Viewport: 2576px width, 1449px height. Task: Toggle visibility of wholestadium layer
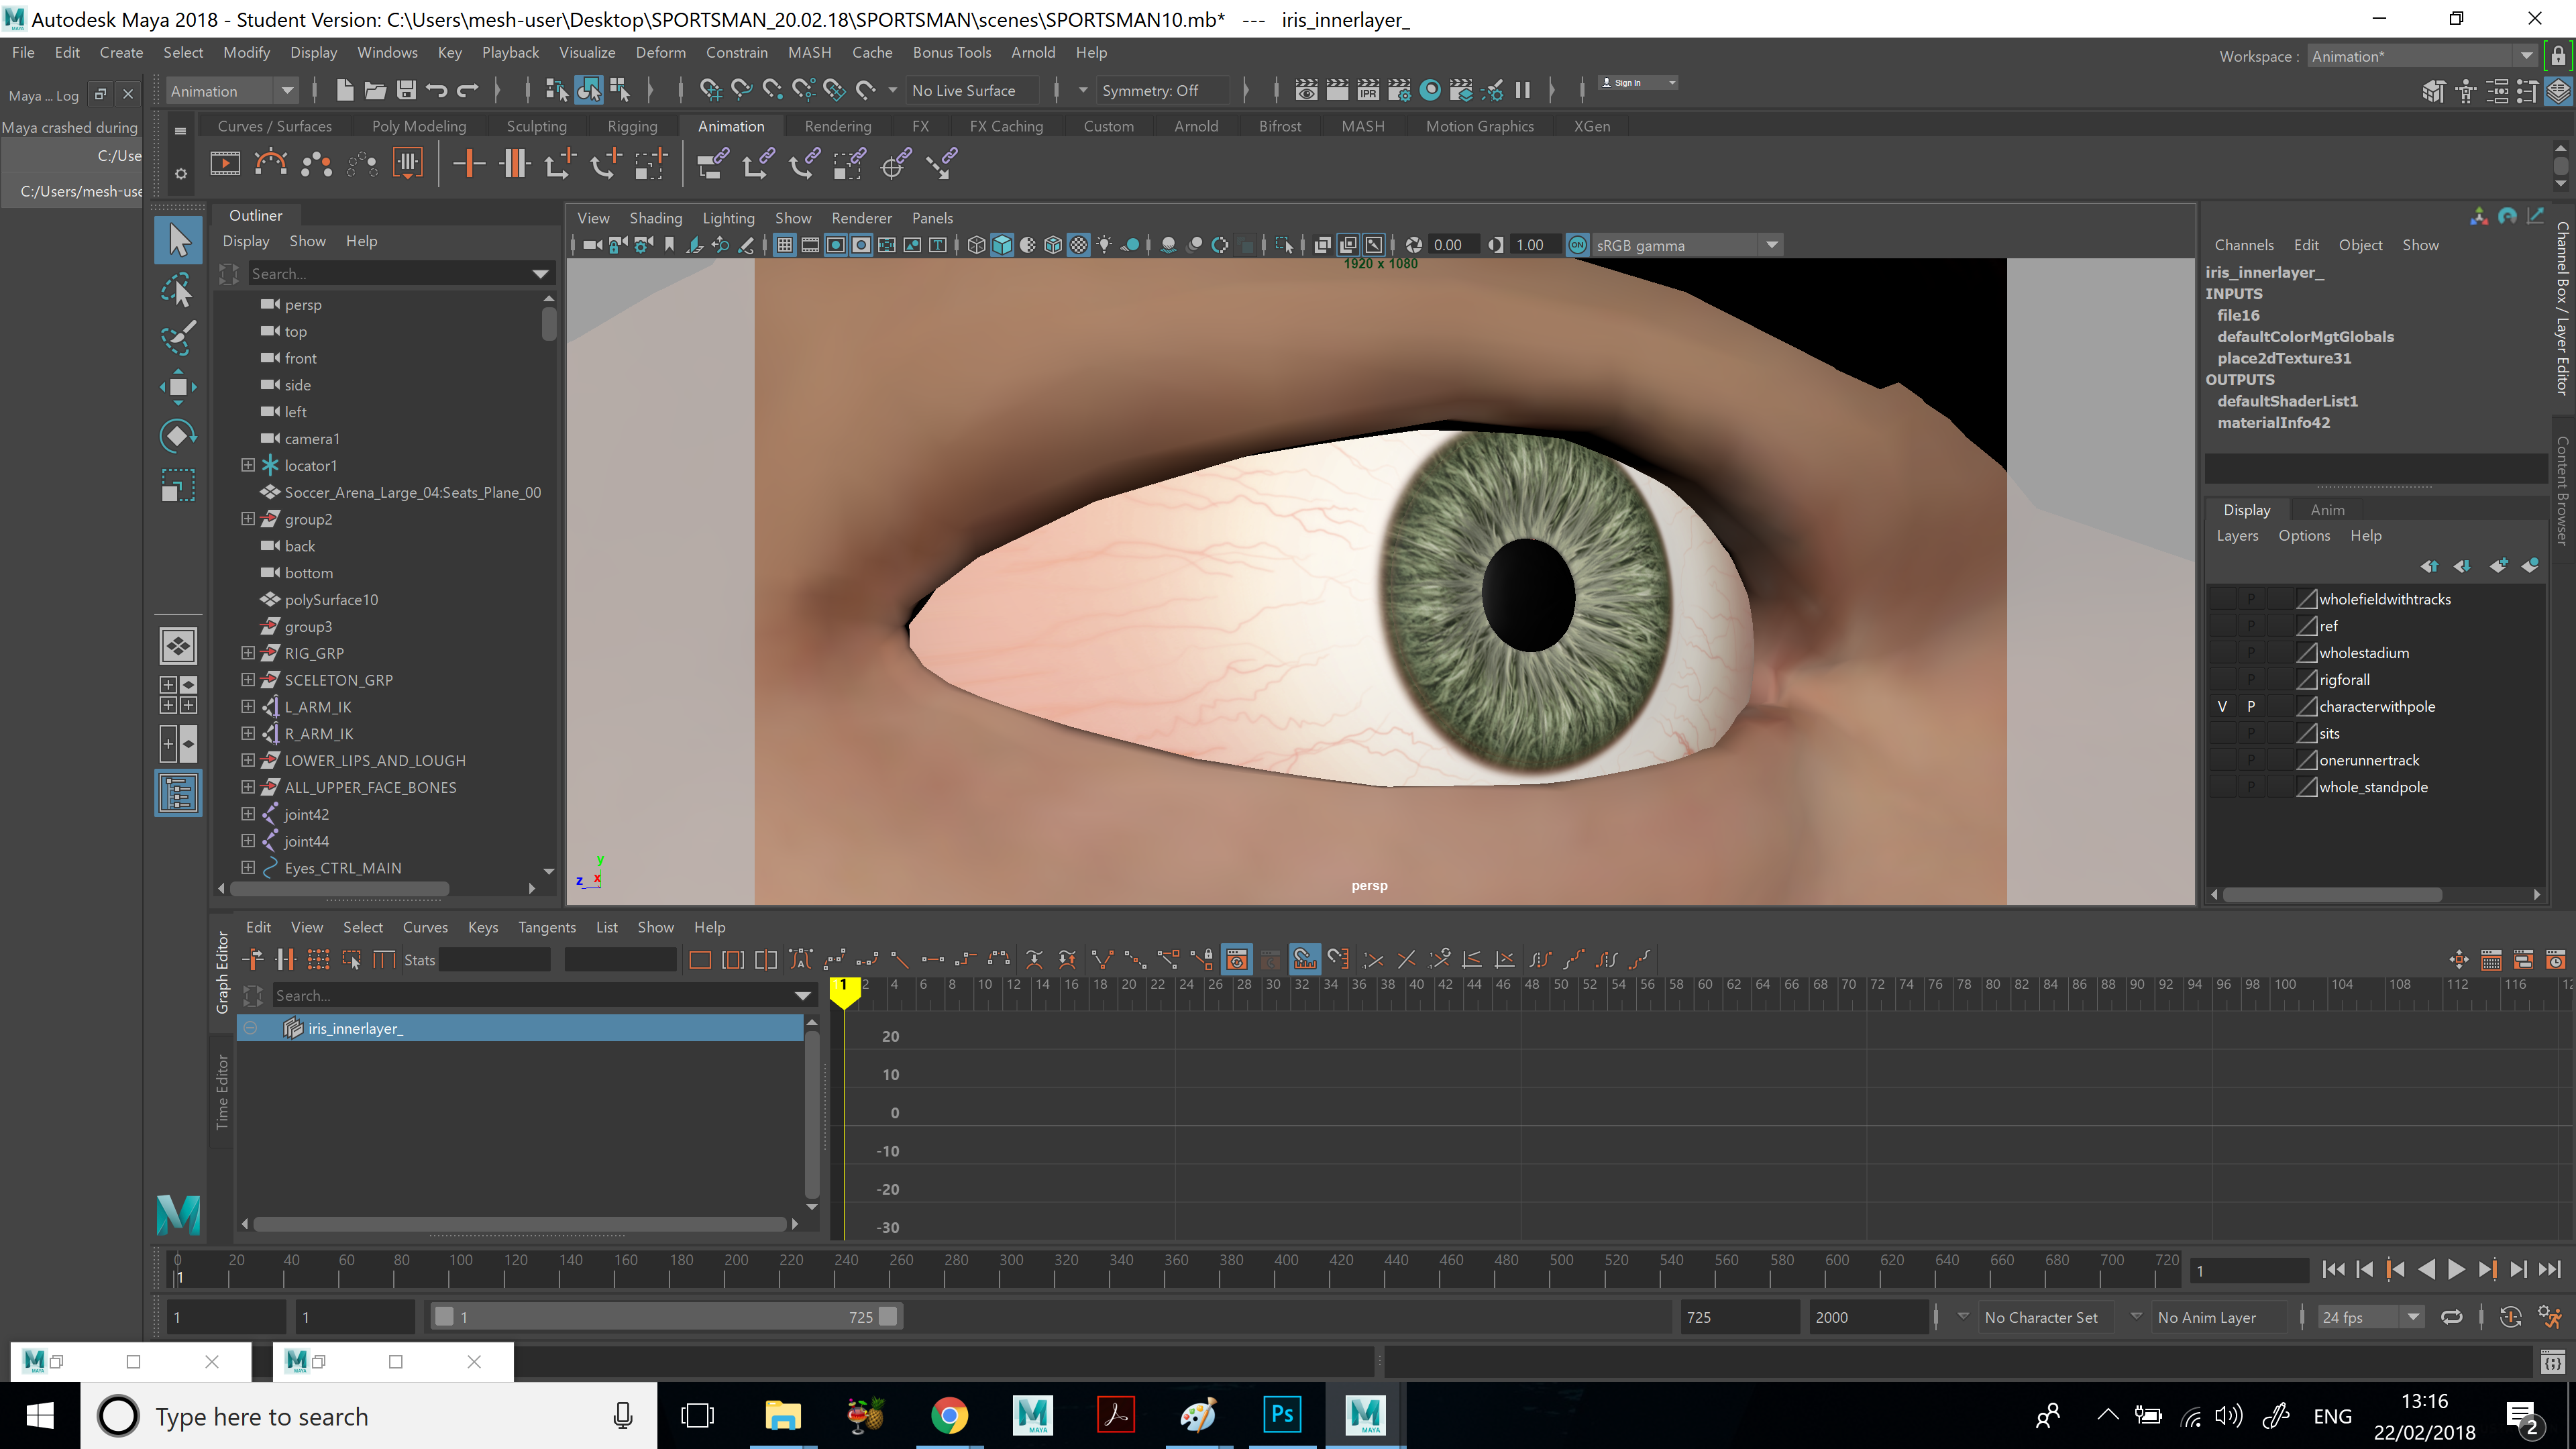coord(2222,653)
